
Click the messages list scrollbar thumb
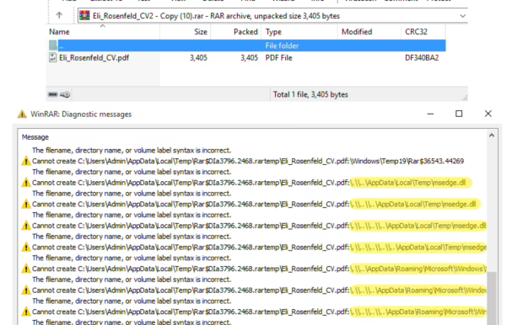pos(492,298)
